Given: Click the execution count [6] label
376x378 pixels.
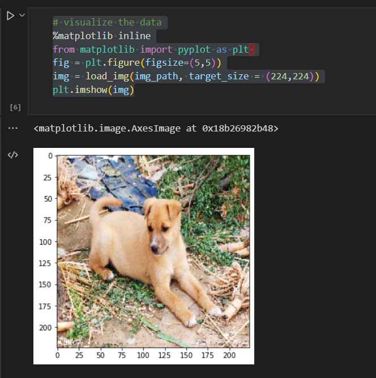Looking at the screenshot, I should pos(15,107).
